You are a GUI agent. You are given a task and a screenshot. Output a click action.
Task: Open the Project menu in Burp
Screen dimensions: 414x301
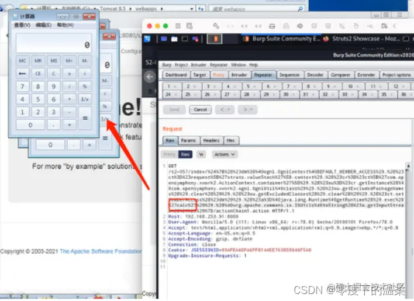tap(181, 65)
